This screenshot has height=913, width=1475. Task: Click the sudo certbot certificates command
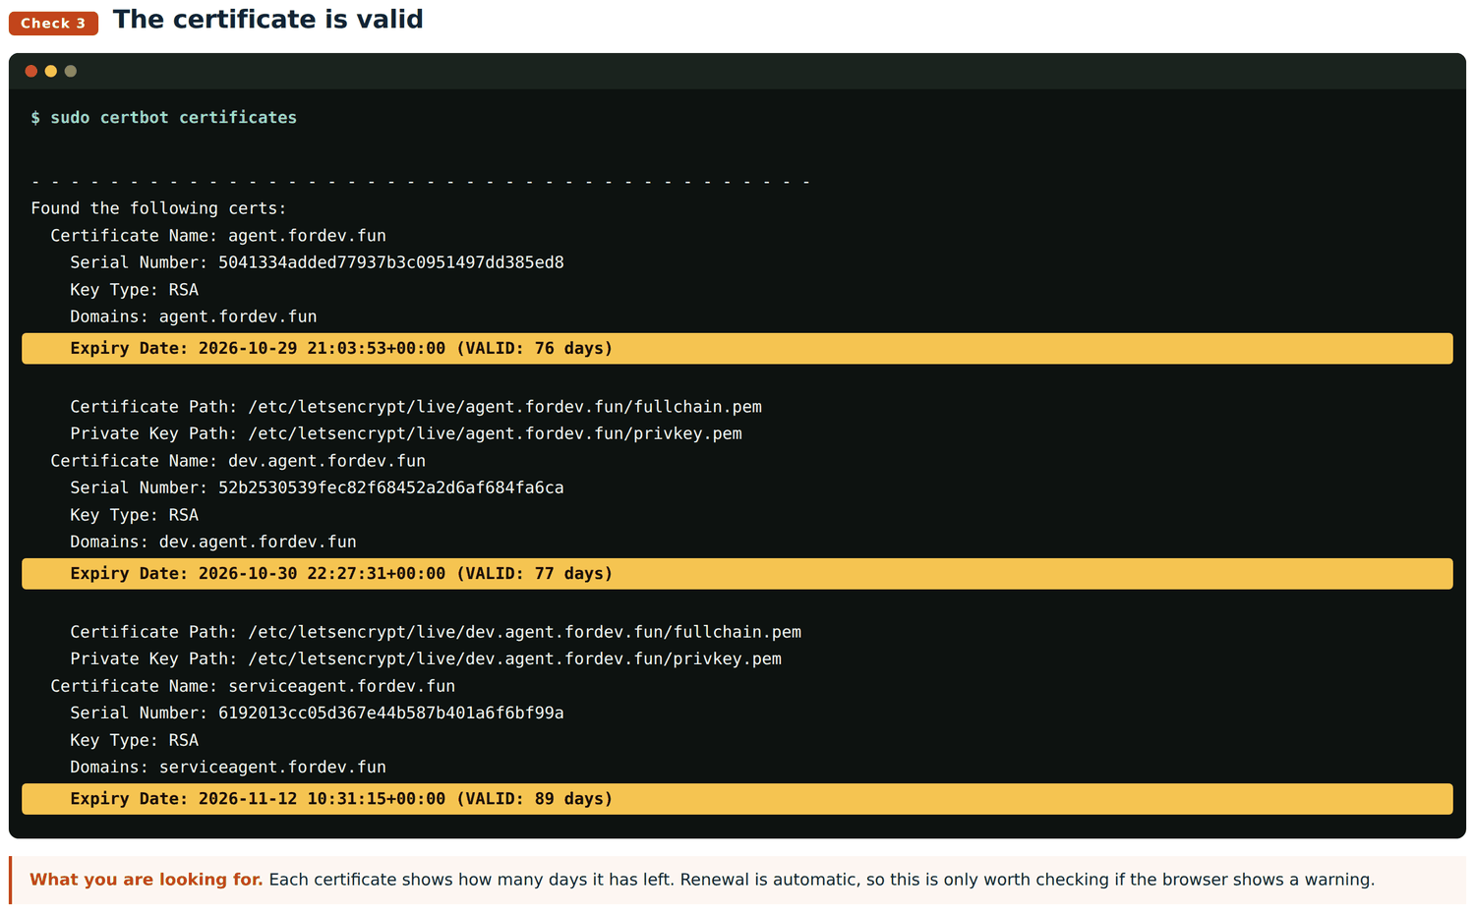173,117
